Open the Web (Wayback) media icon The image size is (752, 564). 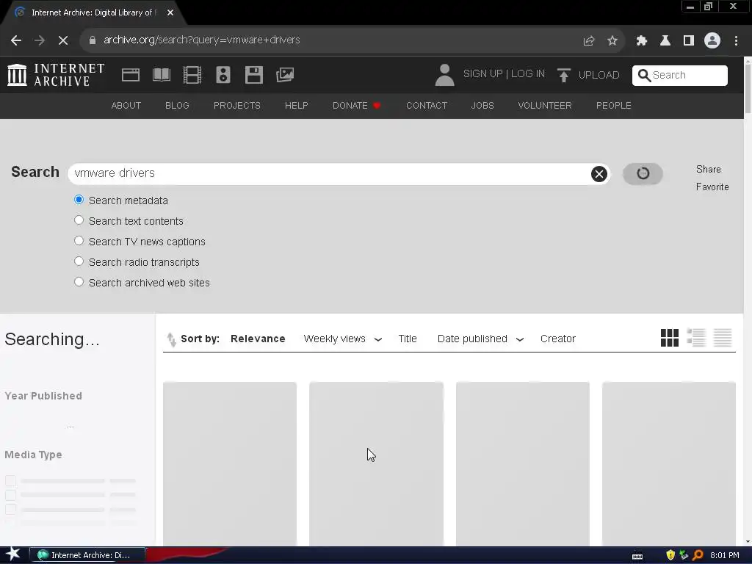pos(131,75)
